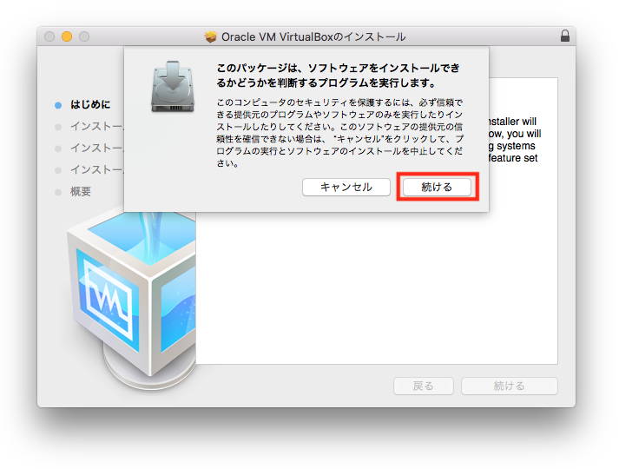Click the dimmed 戻る button
The width and height of the screenshot is (619, 469).
click(x=424, y=386)
